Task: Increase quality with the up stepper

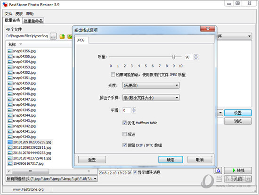Action: click(196, 56)
